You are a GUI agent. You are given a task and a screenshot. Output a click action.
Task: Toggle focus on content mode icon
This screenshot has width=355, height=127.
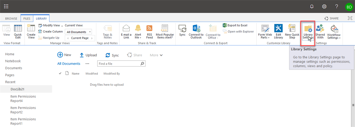coord(350,18)
